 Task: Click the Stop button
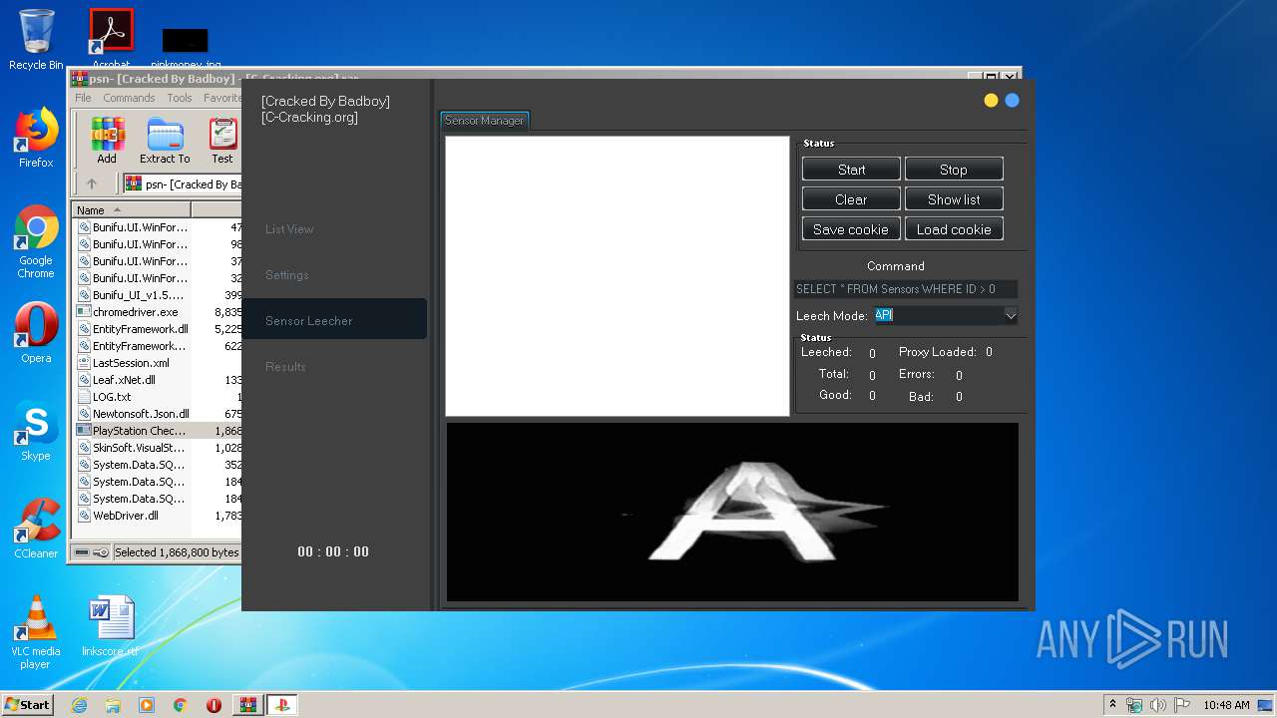coord(954,170)
